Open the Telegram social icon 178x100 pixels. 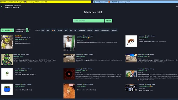(14, 7)
